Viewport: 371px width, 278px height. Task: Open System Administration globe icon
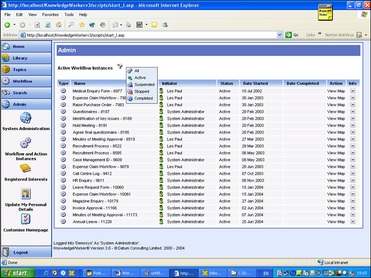[26, 117]
